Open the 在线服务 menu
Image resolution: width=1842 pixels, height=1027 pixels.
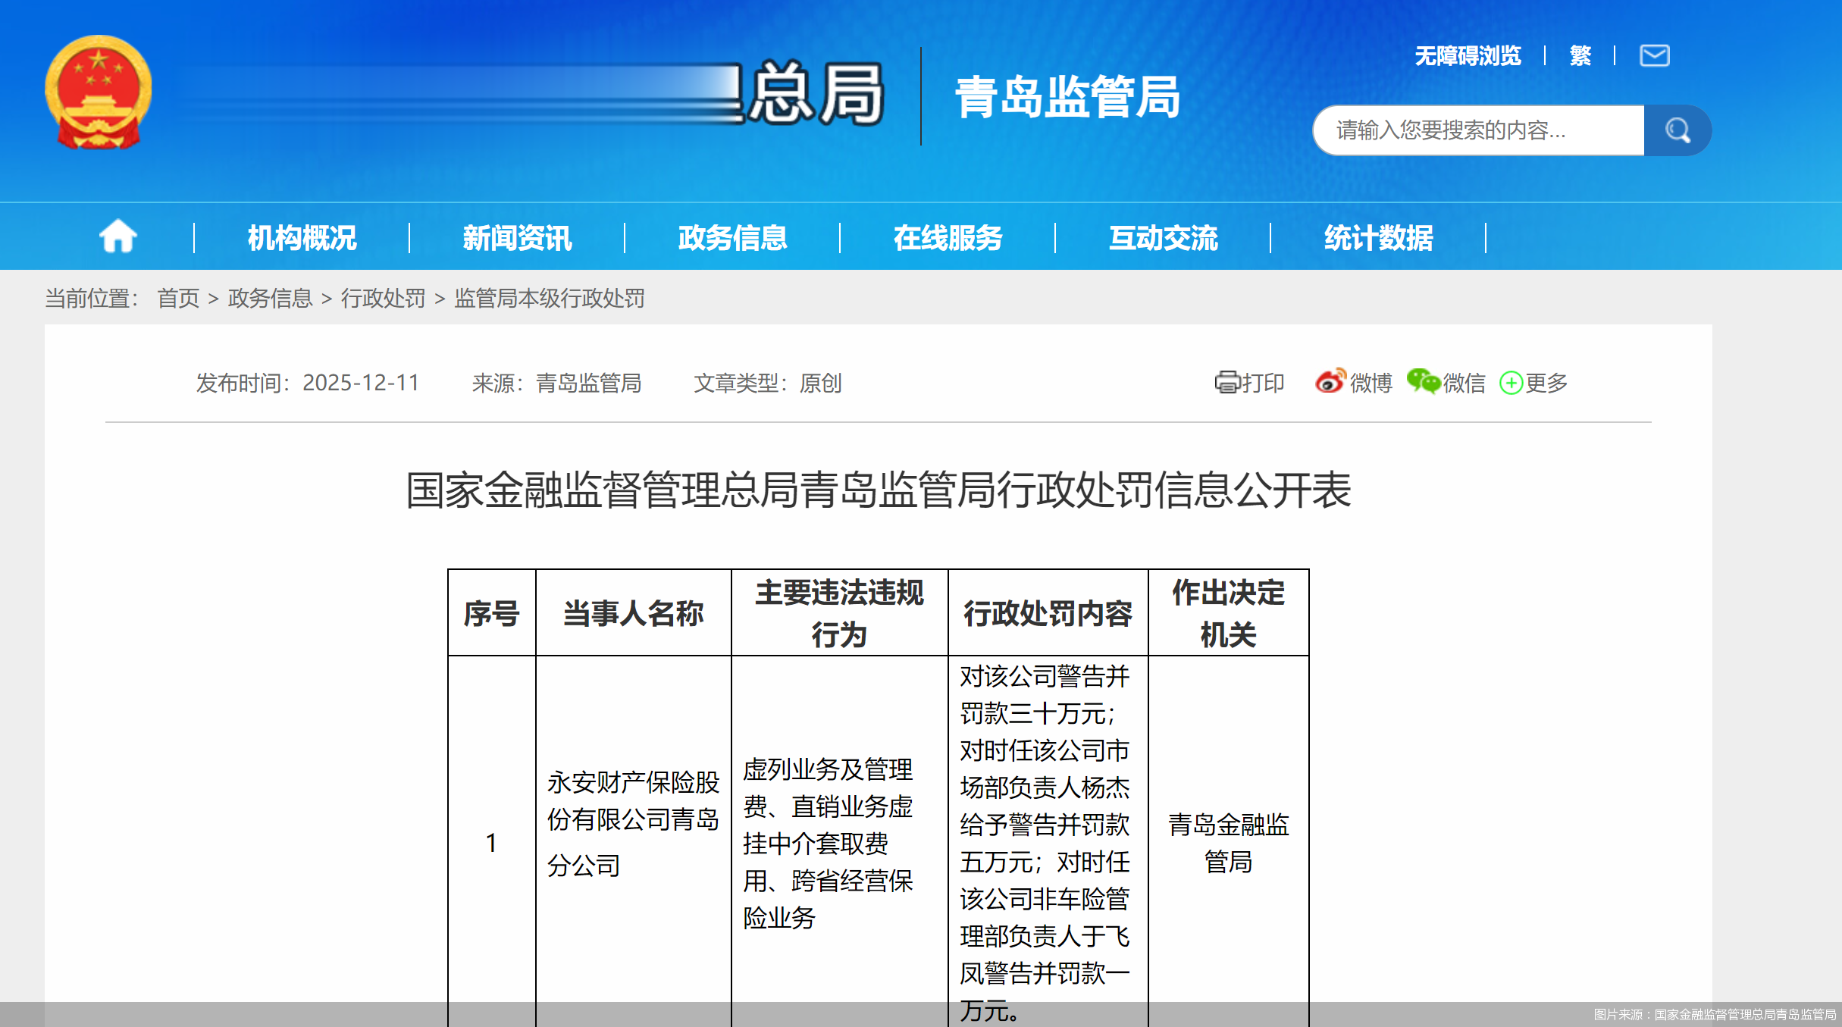948,238
